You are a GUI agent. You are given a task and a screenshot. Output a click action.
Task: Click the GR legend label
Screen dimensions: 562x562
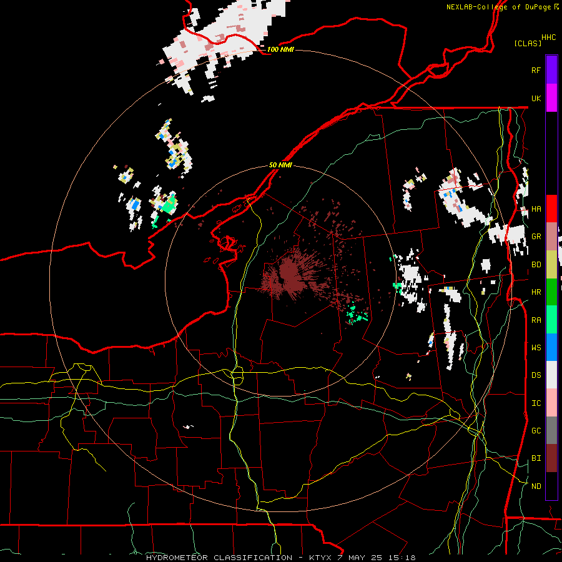[536, 237]
